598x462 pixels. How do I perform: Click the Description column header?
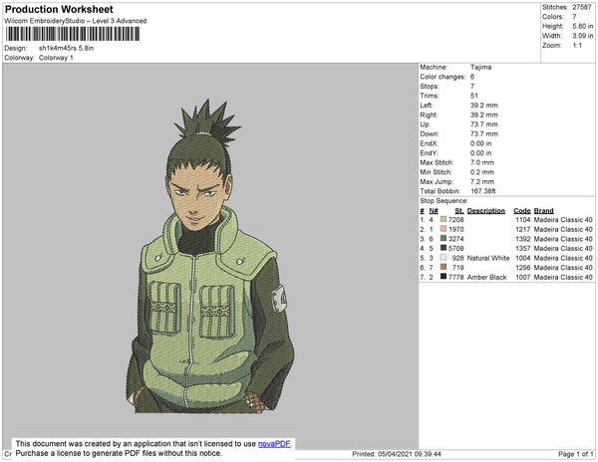(x=486, y=211)
